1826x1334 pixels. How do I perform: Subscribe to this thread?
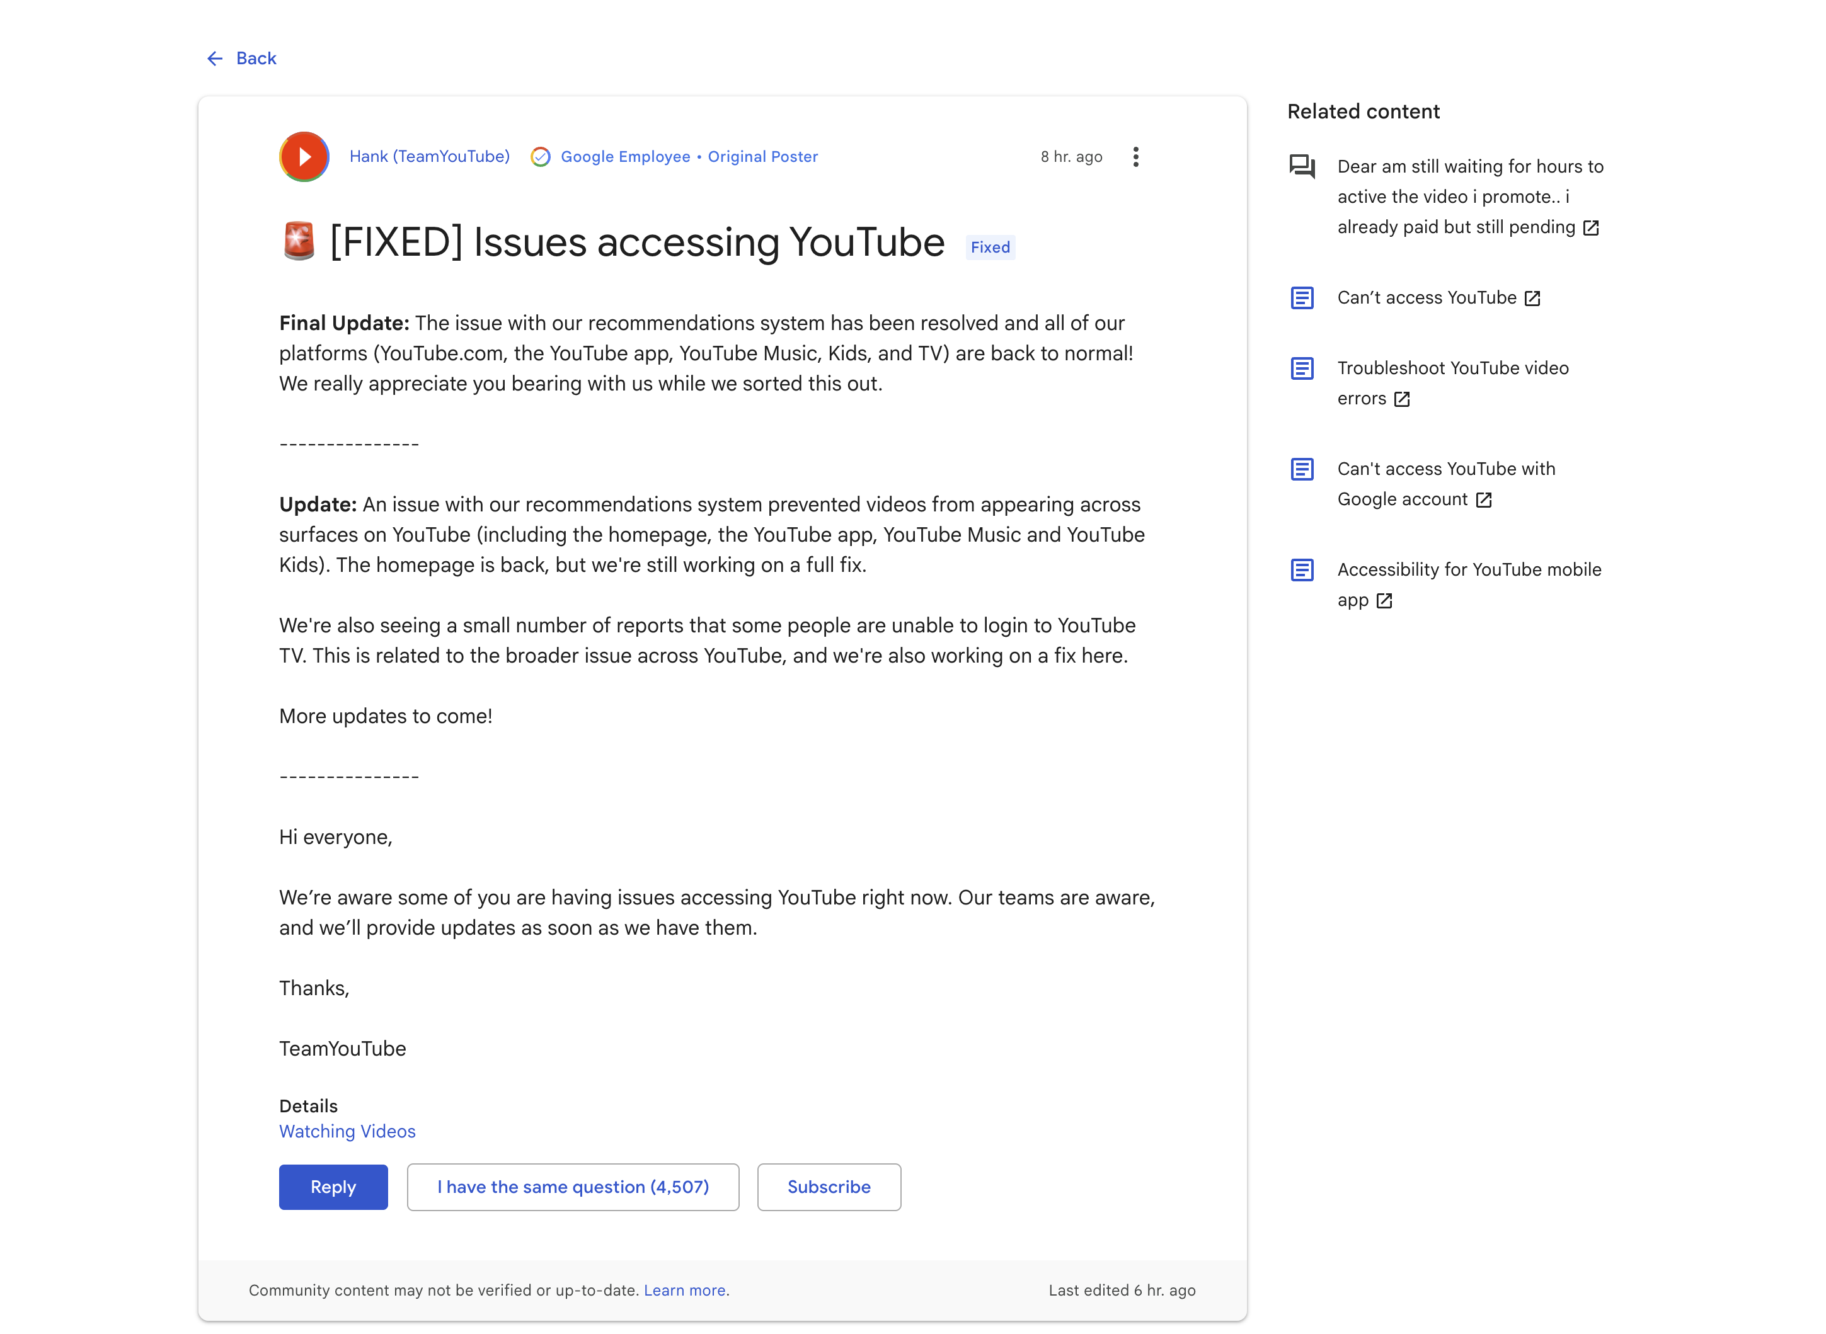(x=829, y=1186)
